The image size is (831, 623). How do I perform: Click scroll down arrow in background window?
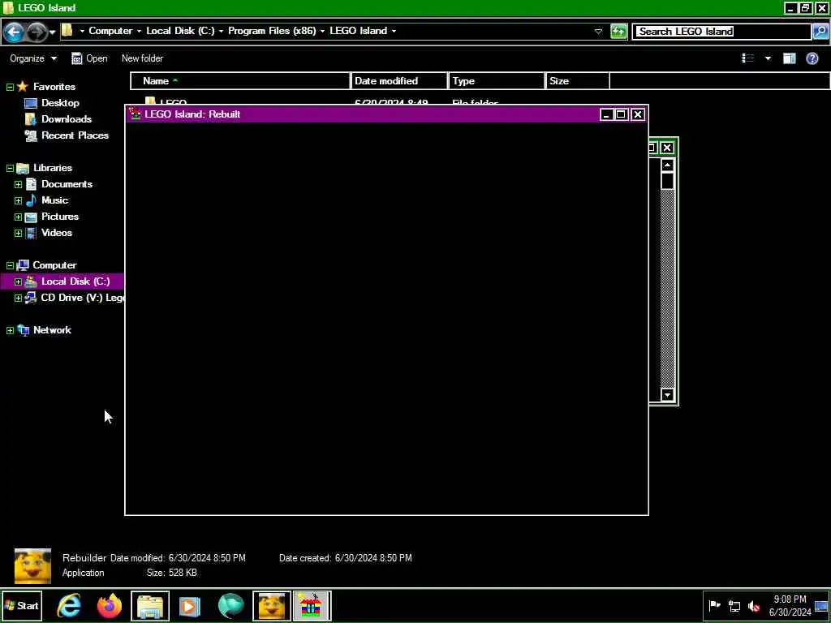(x=667, y=395)
